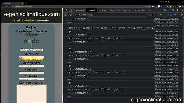Open the flask extension icon
Image resolution: width=184 pixels, height=103 pixels.
pyautogui.click(x=168, y=7)
